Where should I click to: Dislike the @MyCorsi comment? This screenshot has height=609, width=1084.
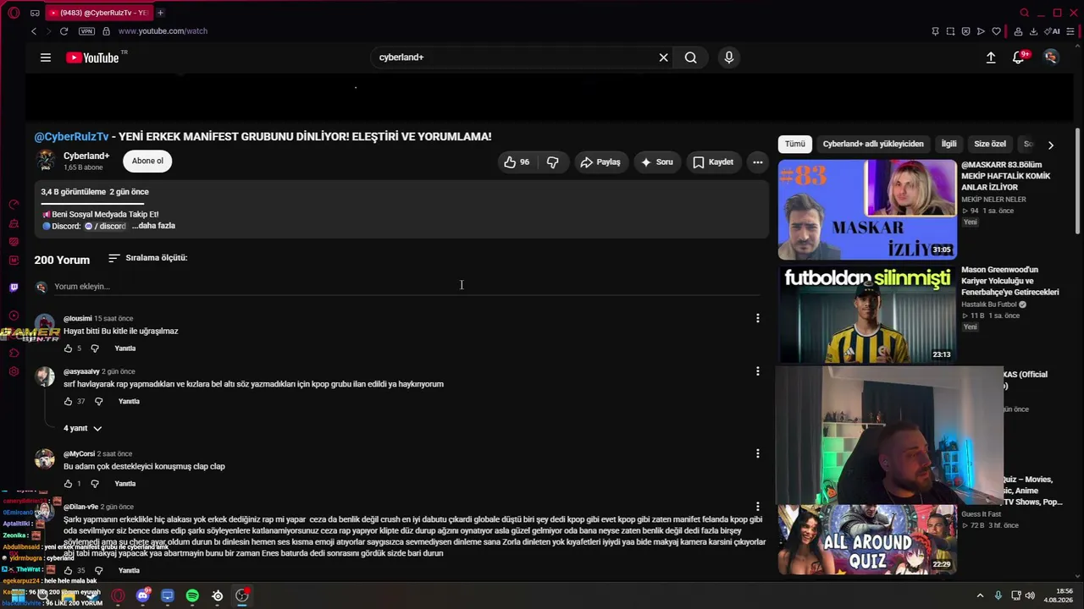click(95, 484)
